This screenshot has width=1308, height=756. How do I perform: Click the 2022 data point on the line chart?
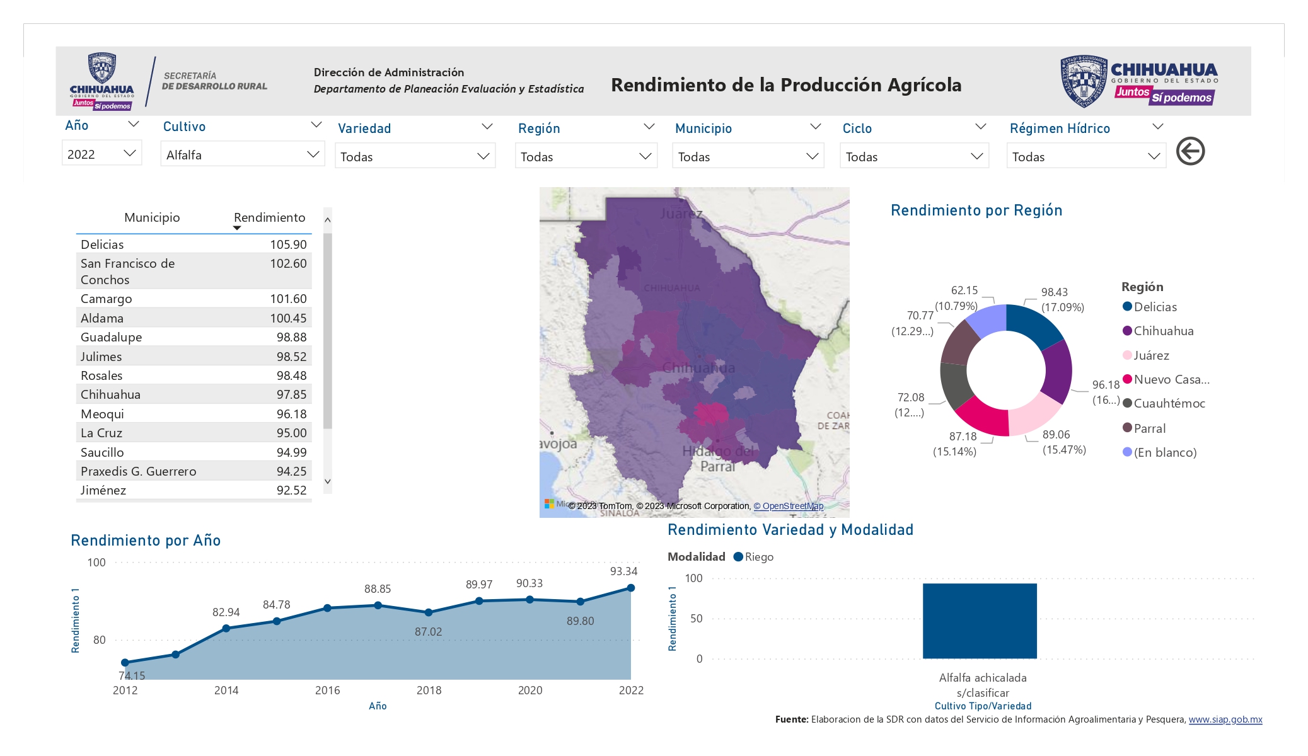tap(631, 588)
